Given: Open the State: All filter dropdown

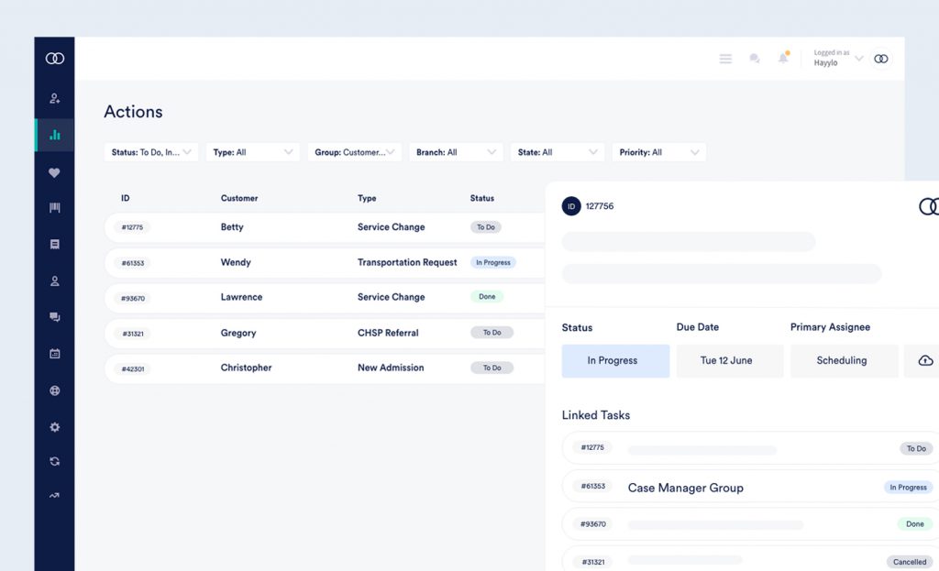Looking at the screenshot, I should click(558, 152).
